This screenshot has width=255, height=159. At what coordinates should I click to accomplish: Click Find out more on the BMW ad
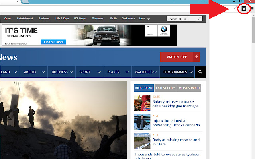(53, 42)
